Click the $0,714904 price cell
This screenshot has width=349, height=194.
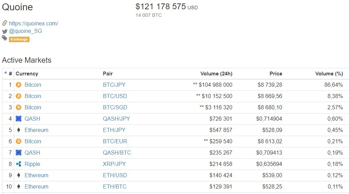[x=269, y=119]
